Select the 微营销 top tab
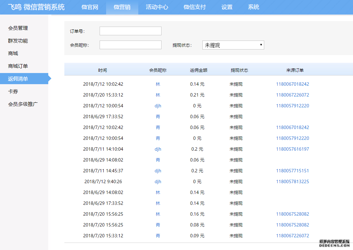353x250 pixels. (122, 7)
